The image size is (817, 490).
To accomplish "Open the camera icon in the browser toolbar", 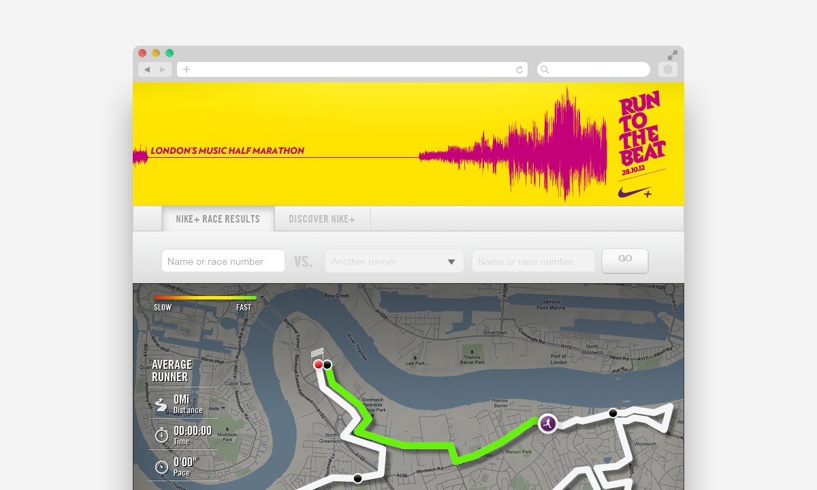I will [667, 69].
